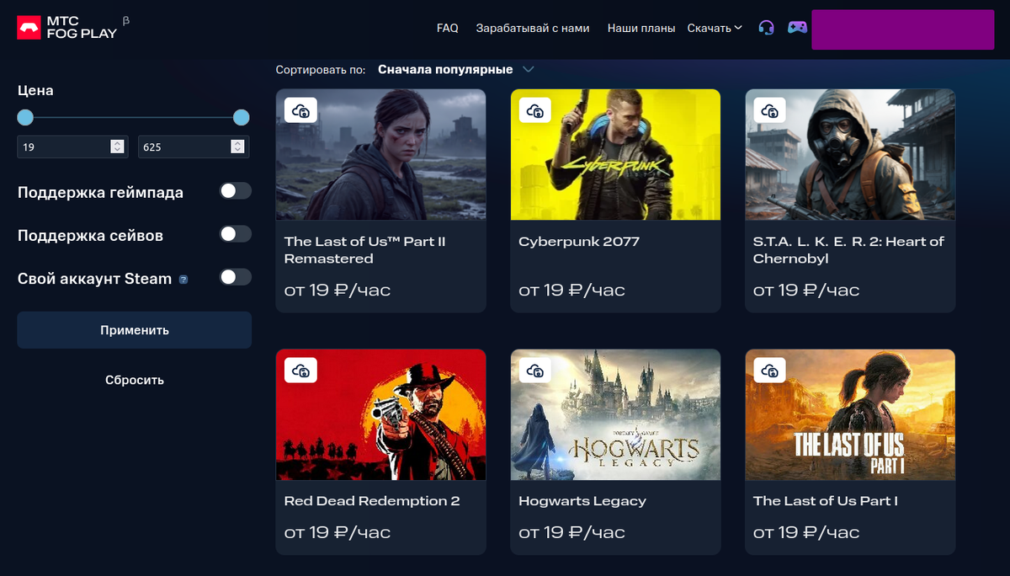Screen dimensions: 1010x576
Task: Enable Поддержка сейвов toggle
Action: tap(236, 234)
